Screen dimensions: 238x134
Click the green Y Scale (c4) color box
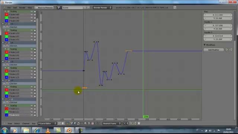click(x=6, y=55)
